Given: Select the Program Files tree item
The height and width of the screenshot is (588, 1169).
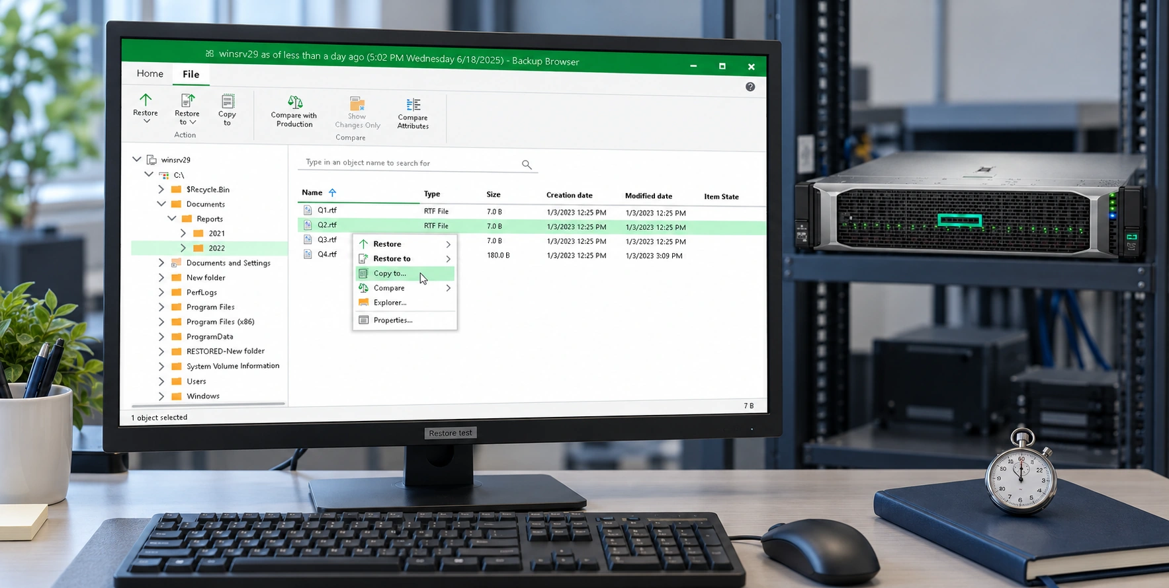Looking at the screenshot, I should (x=210, y=307).
